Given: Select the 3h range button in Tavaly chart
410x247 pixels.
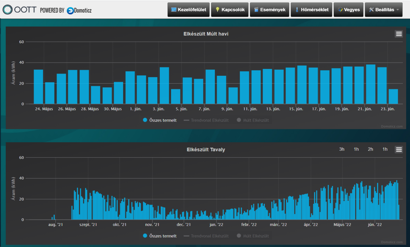Looking at the screenshot, I should click(342, 149).
